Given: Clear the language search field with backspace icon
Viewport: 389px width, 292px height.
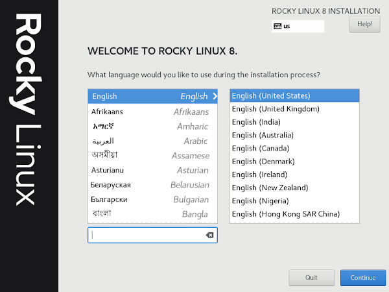Looking at the screenshot, I should point(209,235).
